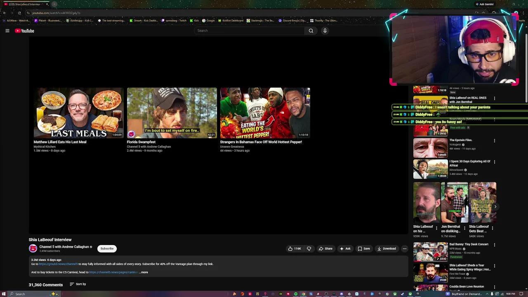Download the video

[x=387, y=248]
